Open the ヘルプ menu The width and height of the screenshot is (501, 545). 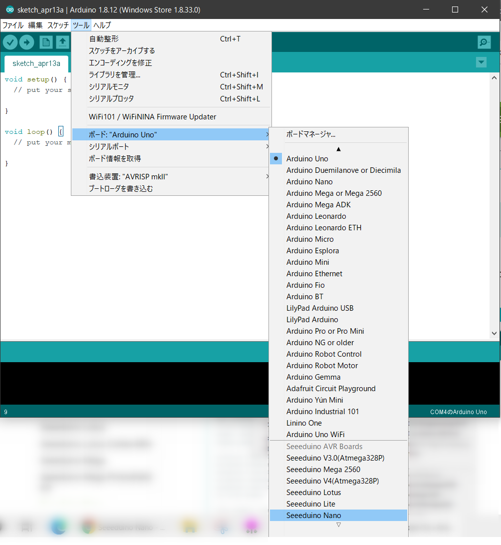tap(102, 25)
